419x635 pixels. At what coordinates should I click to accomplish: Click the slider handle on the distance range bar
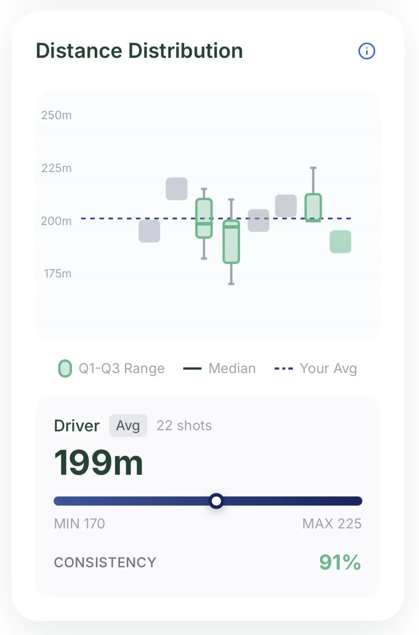pos(216,501)
